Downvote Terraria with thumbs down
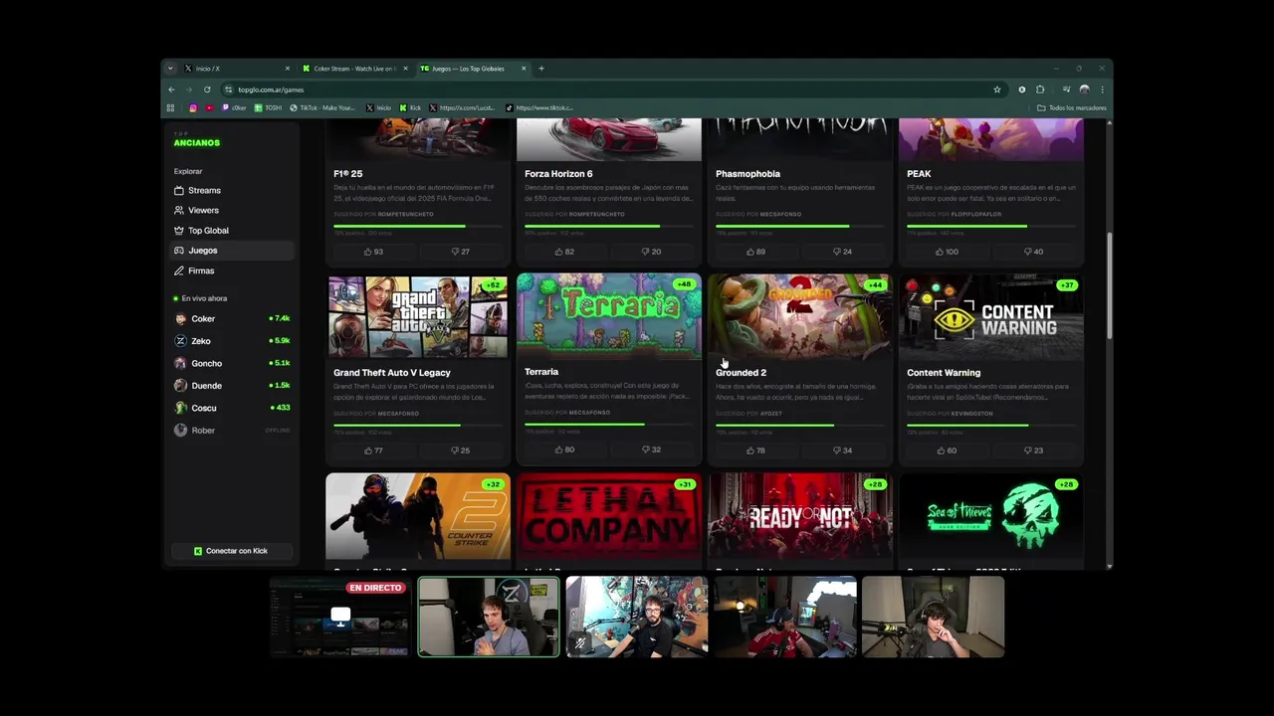 click(651, 449)
